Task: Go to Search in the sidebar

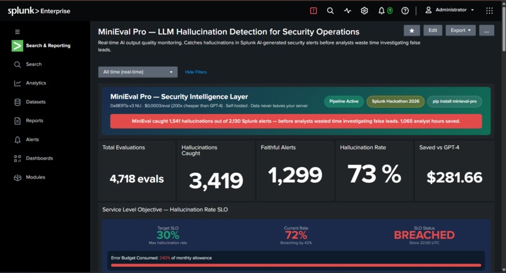Action: coord(33,64)
